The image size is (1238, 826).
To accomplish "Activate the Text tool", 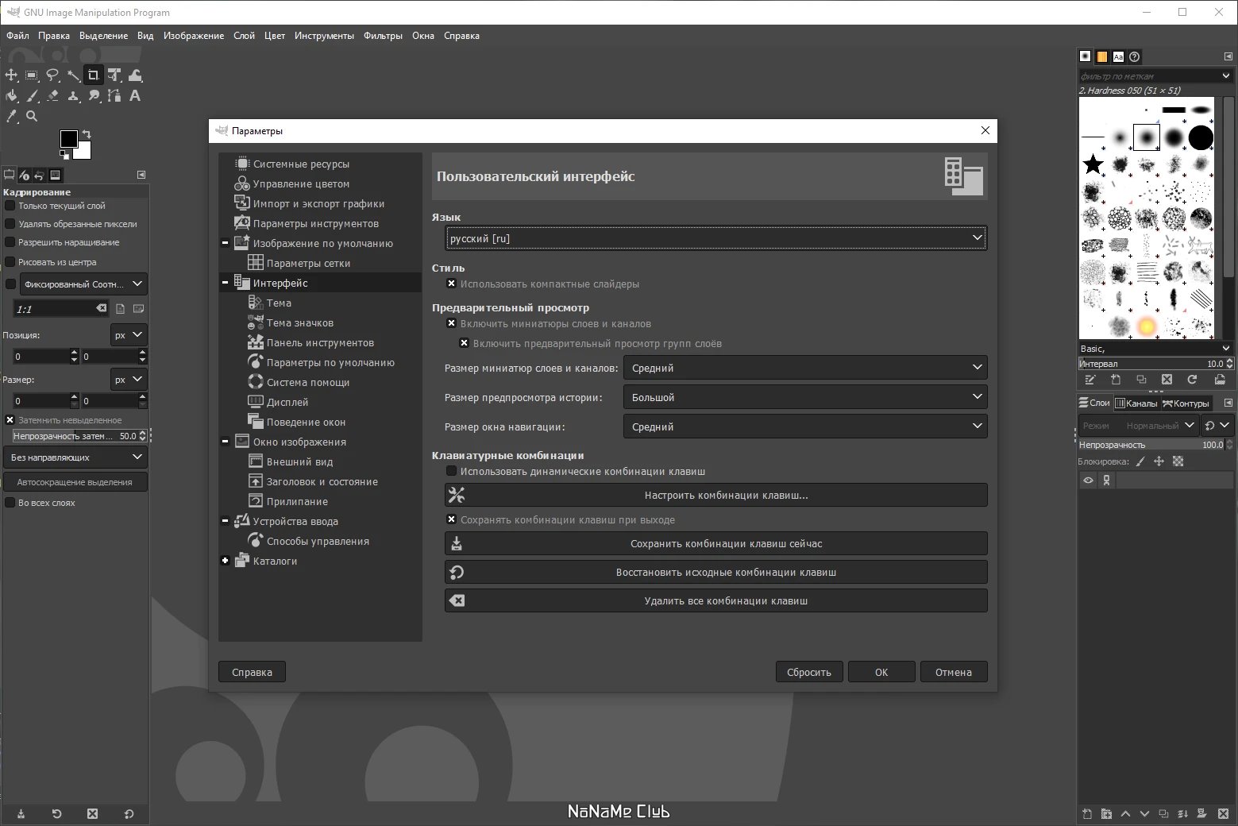I will [x=135, y=96].
